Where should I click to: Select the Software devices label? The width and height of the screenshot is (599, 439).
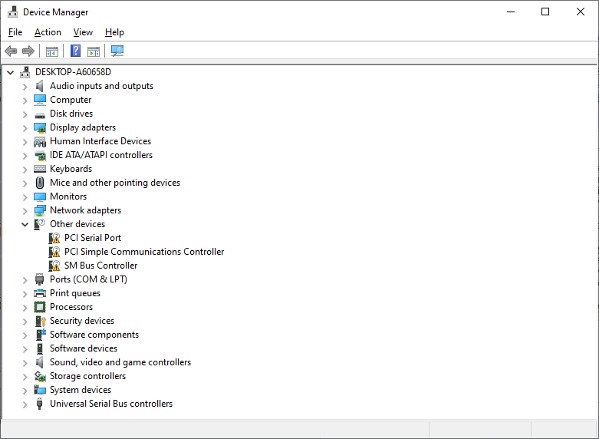click(84, 348)
